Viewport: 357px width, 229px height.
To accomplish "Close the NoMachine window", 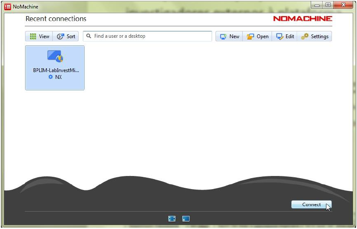I will tap(342, 5).
